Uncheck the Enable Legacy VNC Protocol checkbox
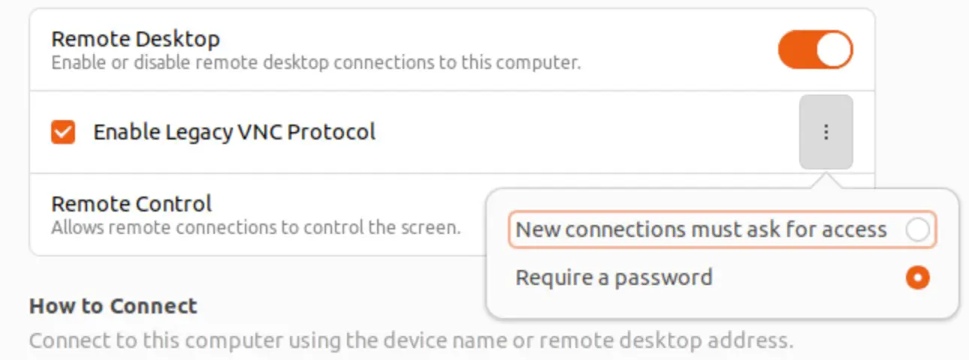This screenshot has height=360, width=969. click(x=63, y=133)
